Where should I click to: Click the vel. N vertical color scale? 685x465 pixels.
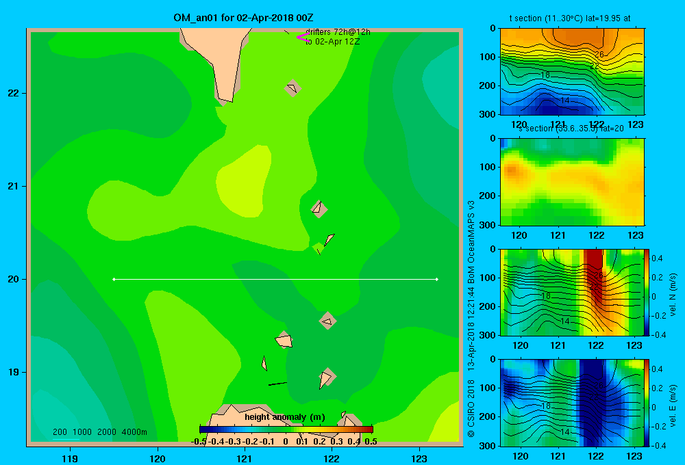647,292
